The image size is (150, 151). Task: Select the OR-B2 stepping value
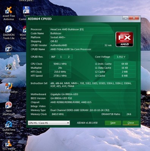pos(54,42)
